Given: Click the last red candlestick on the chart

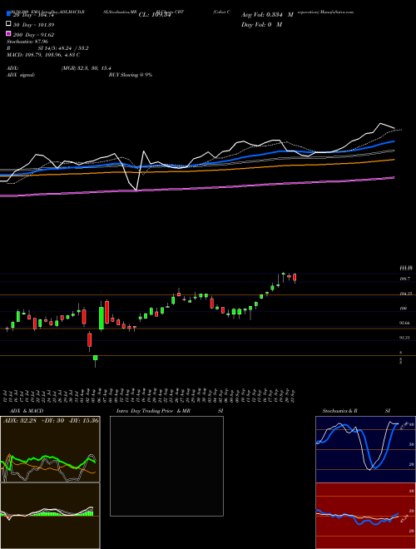Looking at the screenshot, I should click(295, 278).
